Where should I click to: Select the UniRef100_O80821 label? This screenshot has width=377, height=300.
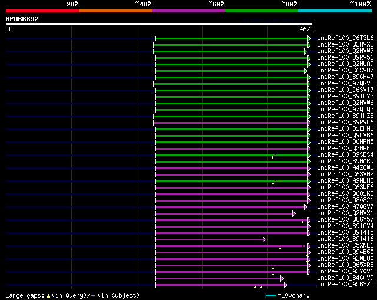pyautogui.click(x=345, y=200)
